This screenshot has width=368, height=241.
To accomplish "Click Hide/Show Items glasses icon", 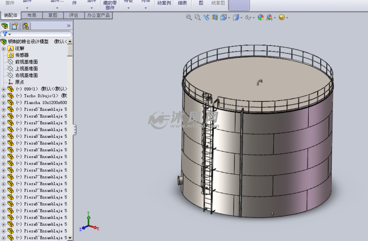I will click(248, 18).
